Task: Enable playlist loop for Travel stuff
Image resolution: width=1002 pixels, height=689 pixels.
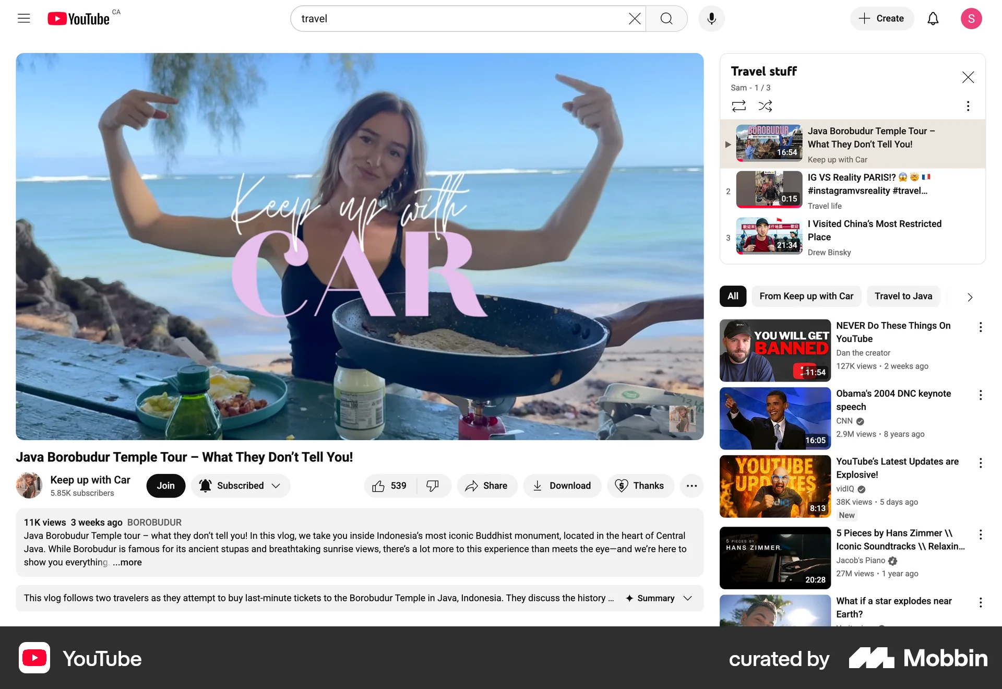Action: [x=738, y=106]
